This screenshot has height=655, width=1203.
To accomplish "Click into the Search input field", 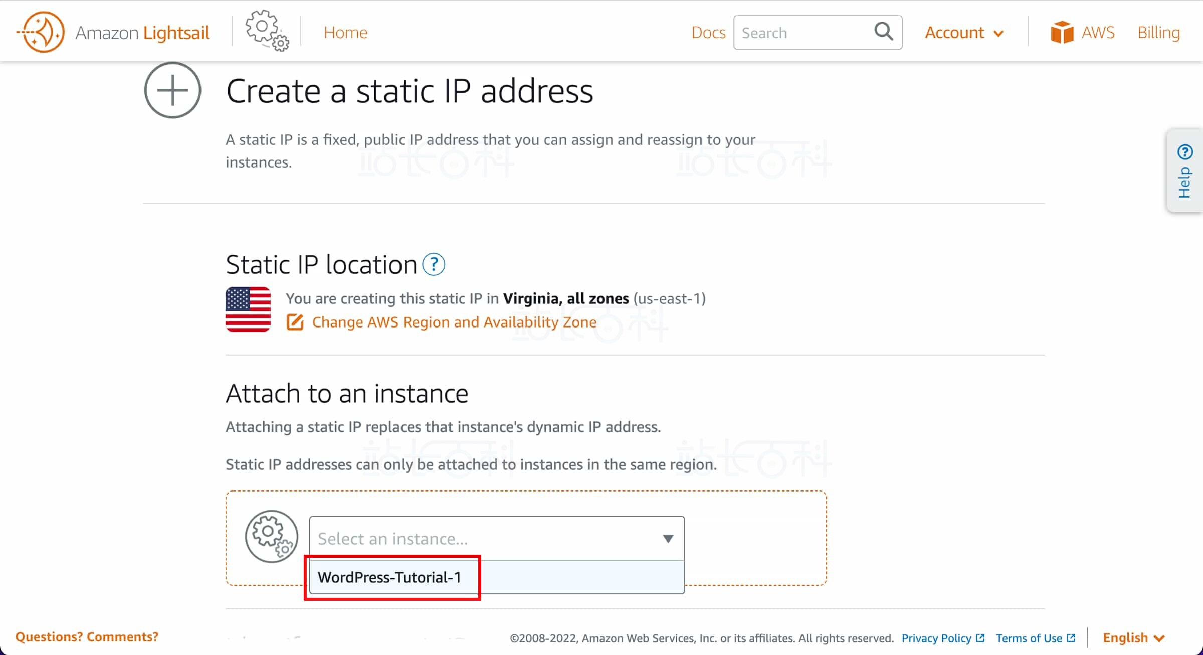I will pos(802,33).
